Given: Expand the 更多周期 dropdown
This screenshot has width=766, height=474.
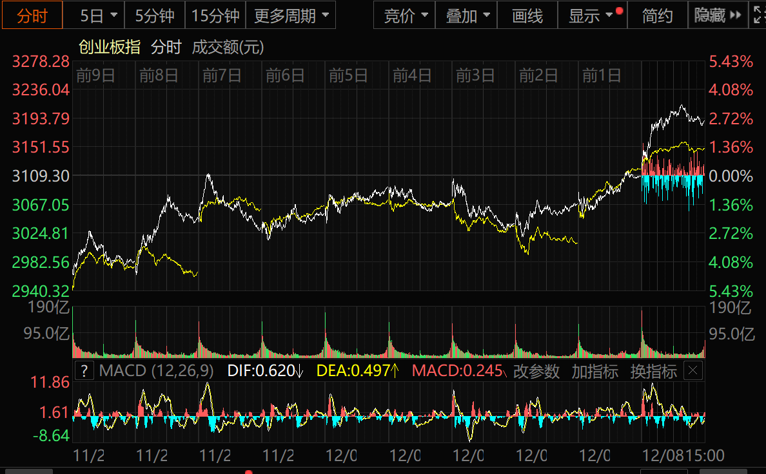Looking at the screenshot, I should click(291, 15).
